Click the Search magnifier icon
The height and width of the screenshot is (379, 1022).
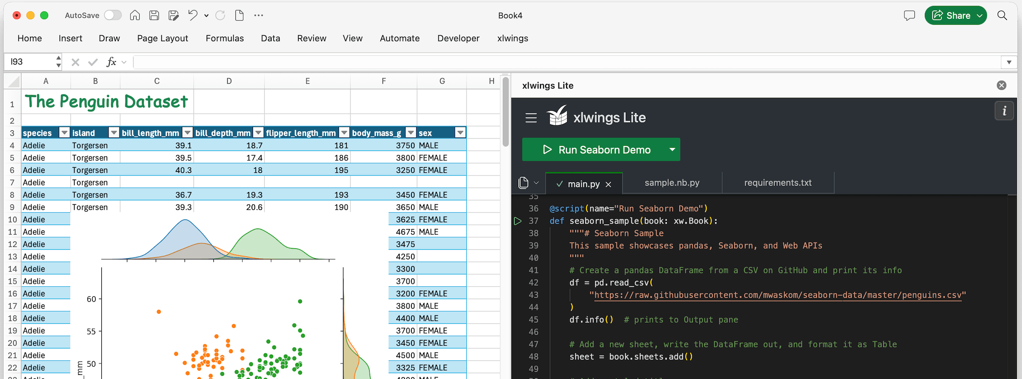coord(1002,15)
